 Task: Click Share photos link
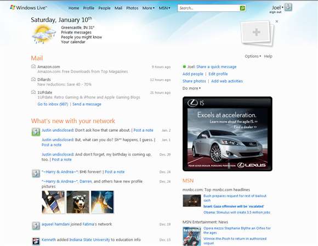pyautogui.click(x=194, y=81)
